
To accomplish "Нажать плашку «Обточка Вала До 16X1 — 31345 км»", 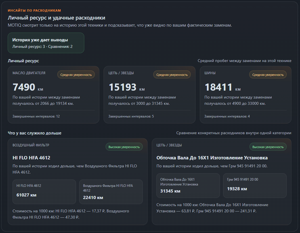I will 188,185.
